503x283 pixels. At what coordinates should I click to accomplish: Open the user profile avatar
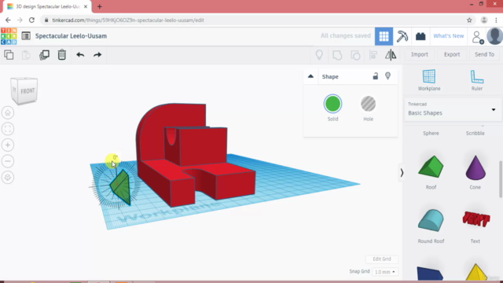(x=494, y=36)
